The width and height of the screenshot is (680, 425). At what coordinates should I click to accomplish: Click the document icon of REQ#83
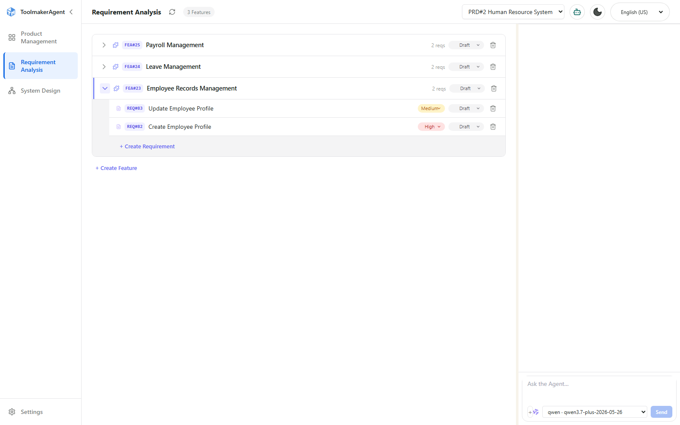119,108
